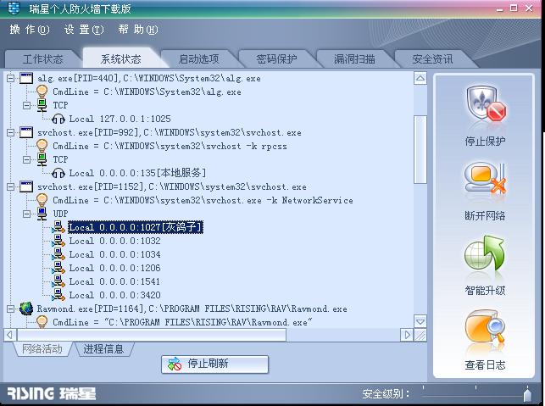Select row Local 0.0.0.0:1206
The height and width of the screenshot is (406, 545).
(114, 268)
